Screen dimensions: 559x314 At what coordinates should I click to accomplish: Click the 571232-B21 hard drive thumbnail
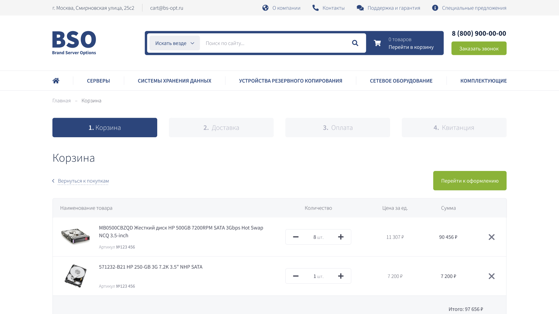click(x=75, y=276)
